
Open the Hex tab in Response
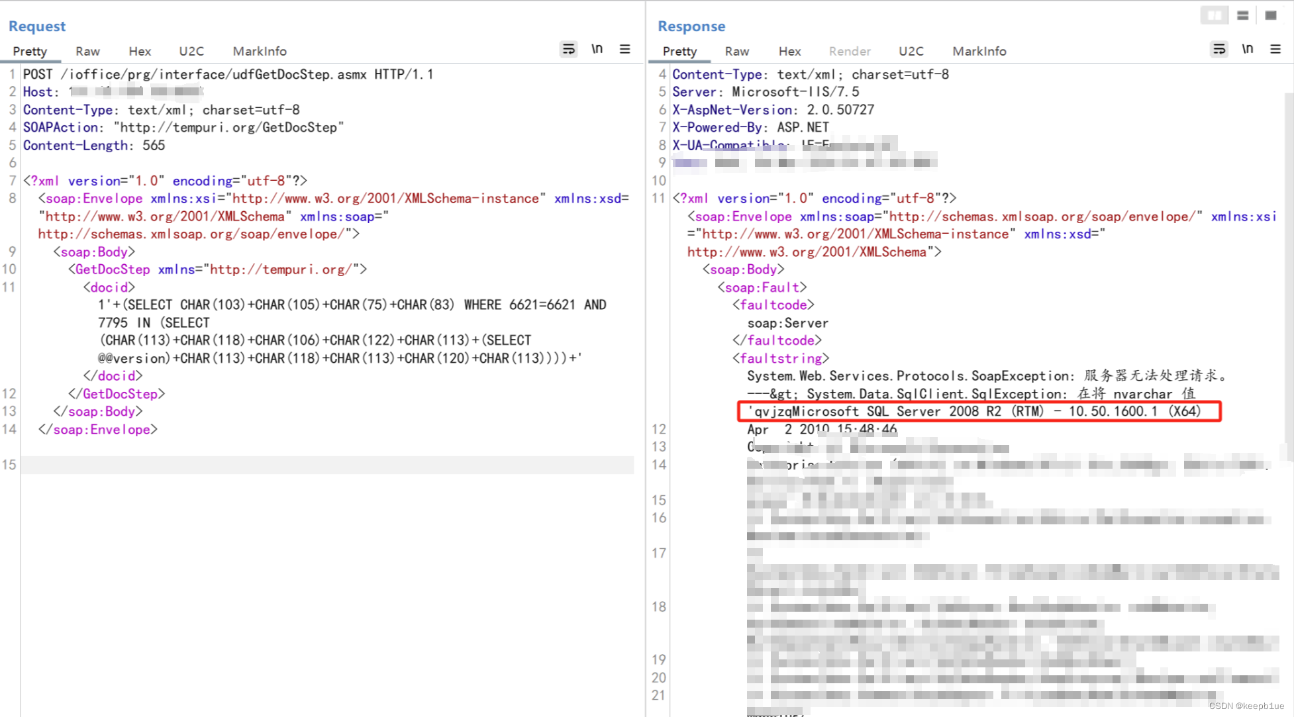789,51
